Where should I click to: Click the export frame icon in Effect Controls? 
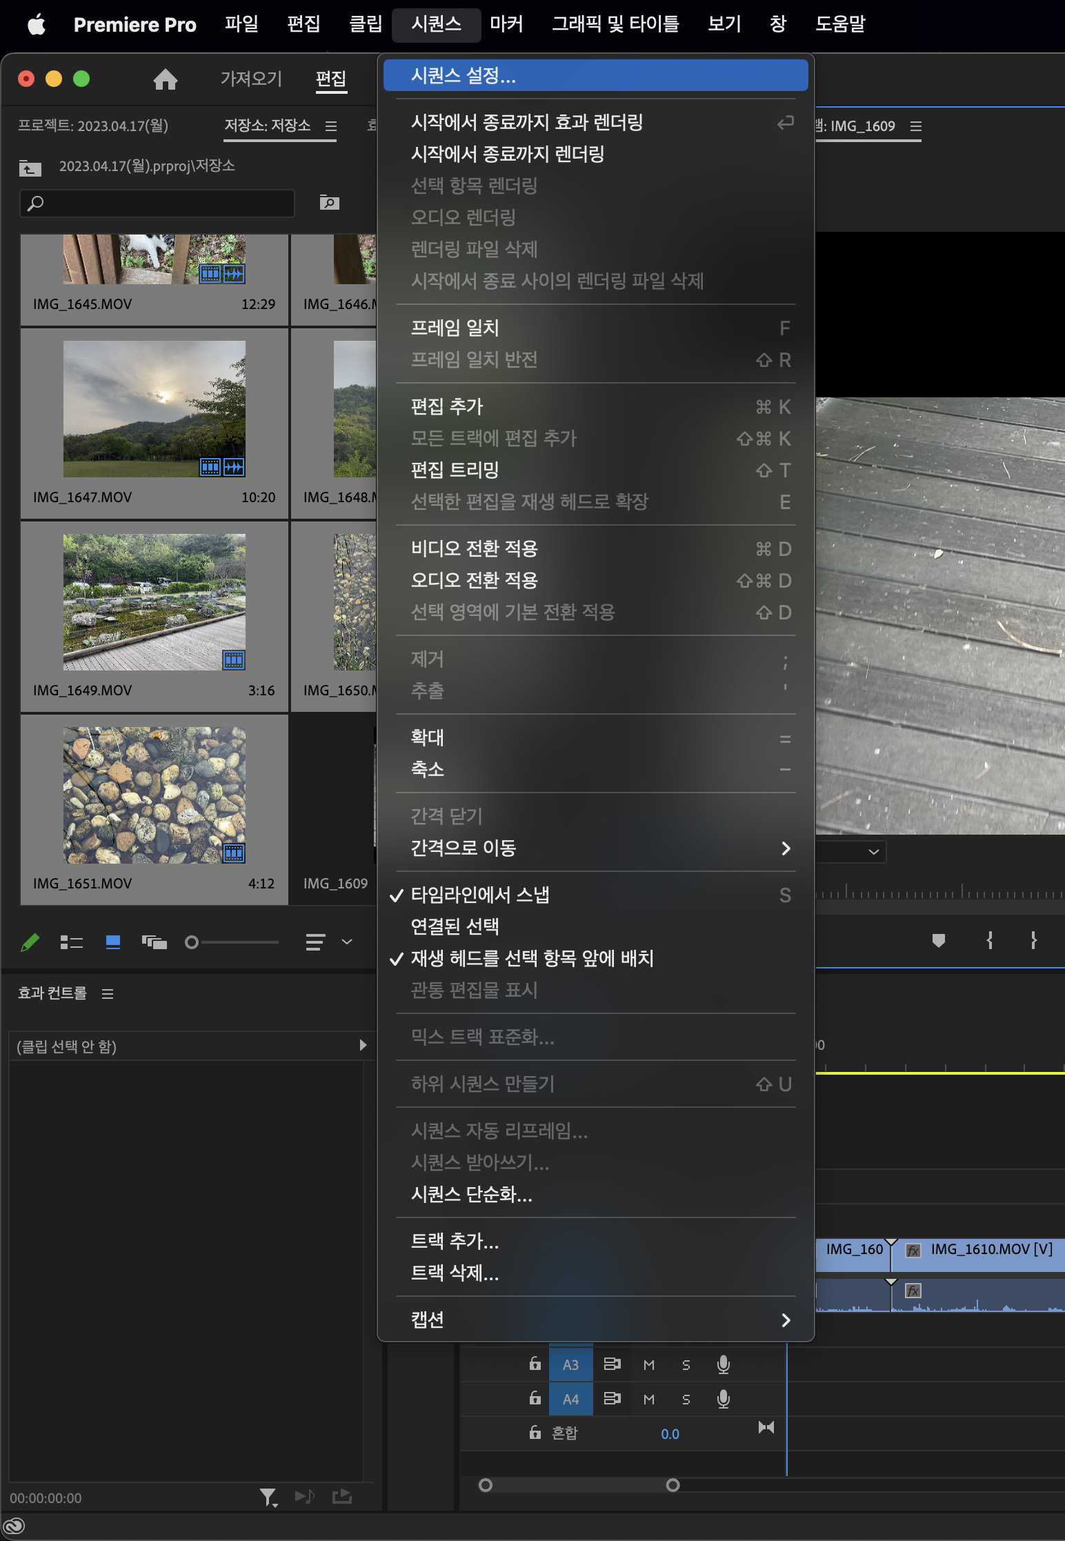tap(342, 1496)
